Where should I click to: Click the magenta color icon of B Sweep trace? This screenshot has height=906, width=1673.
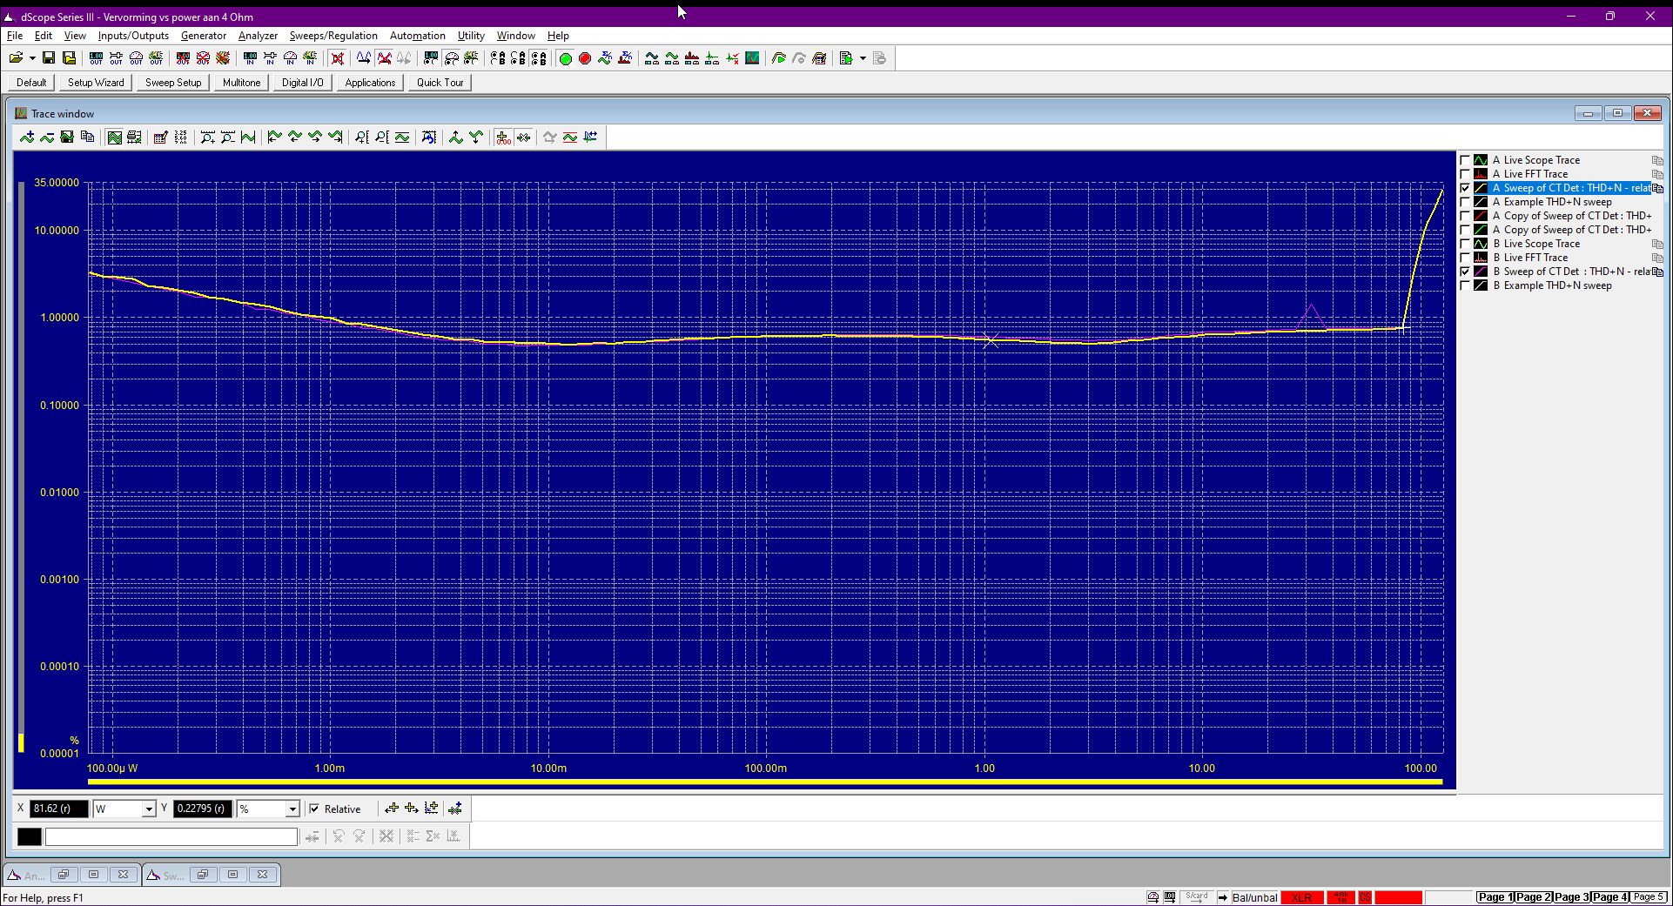(1481, 272)
